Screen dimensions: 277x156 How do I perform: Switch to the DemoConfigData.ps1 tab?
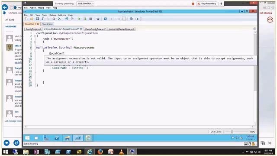coord(95,29)
